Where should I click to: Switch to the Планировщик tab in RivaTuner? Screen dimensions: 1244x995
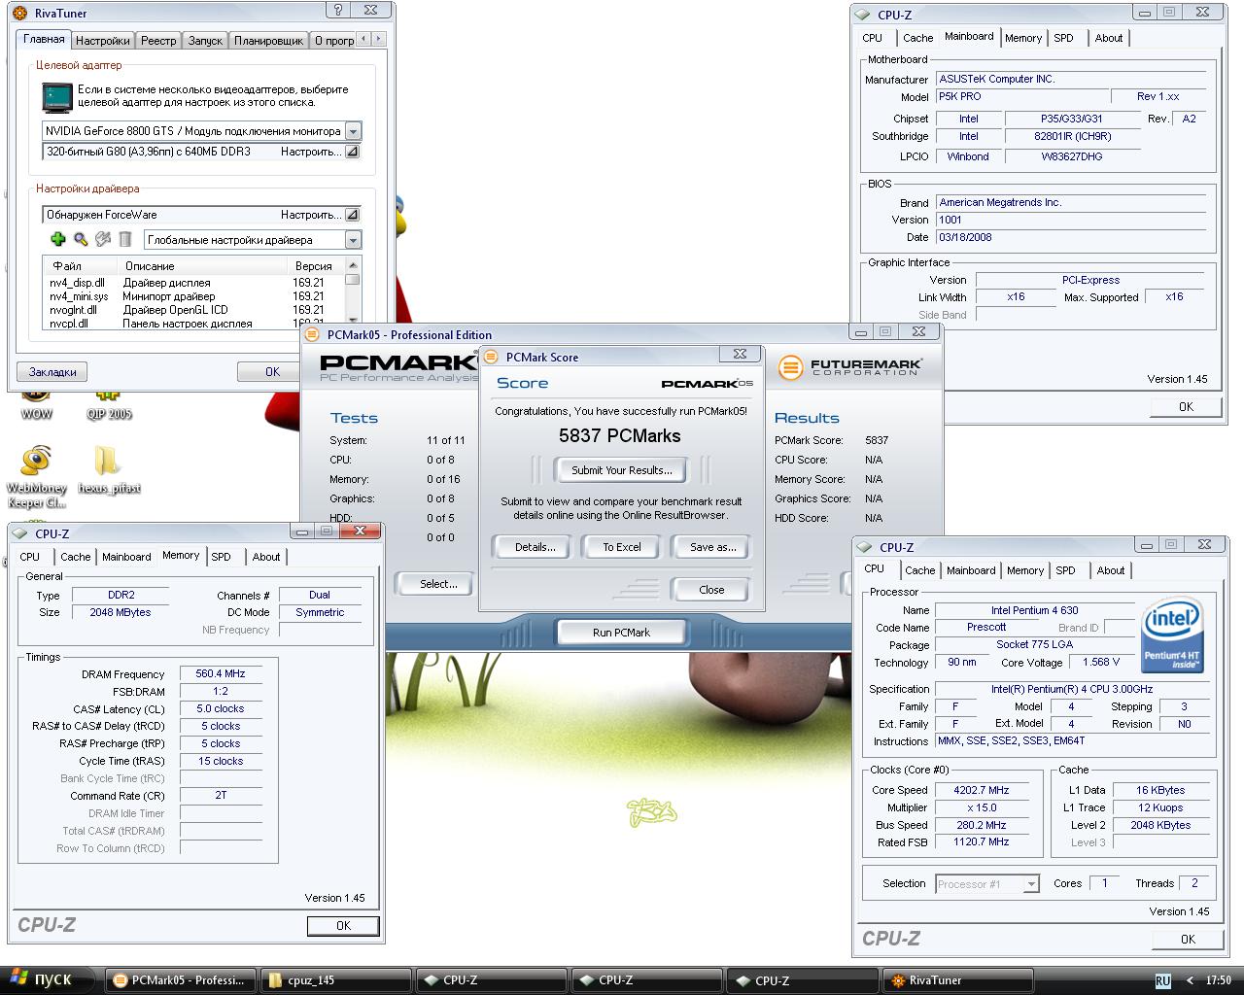click(269, 41)
